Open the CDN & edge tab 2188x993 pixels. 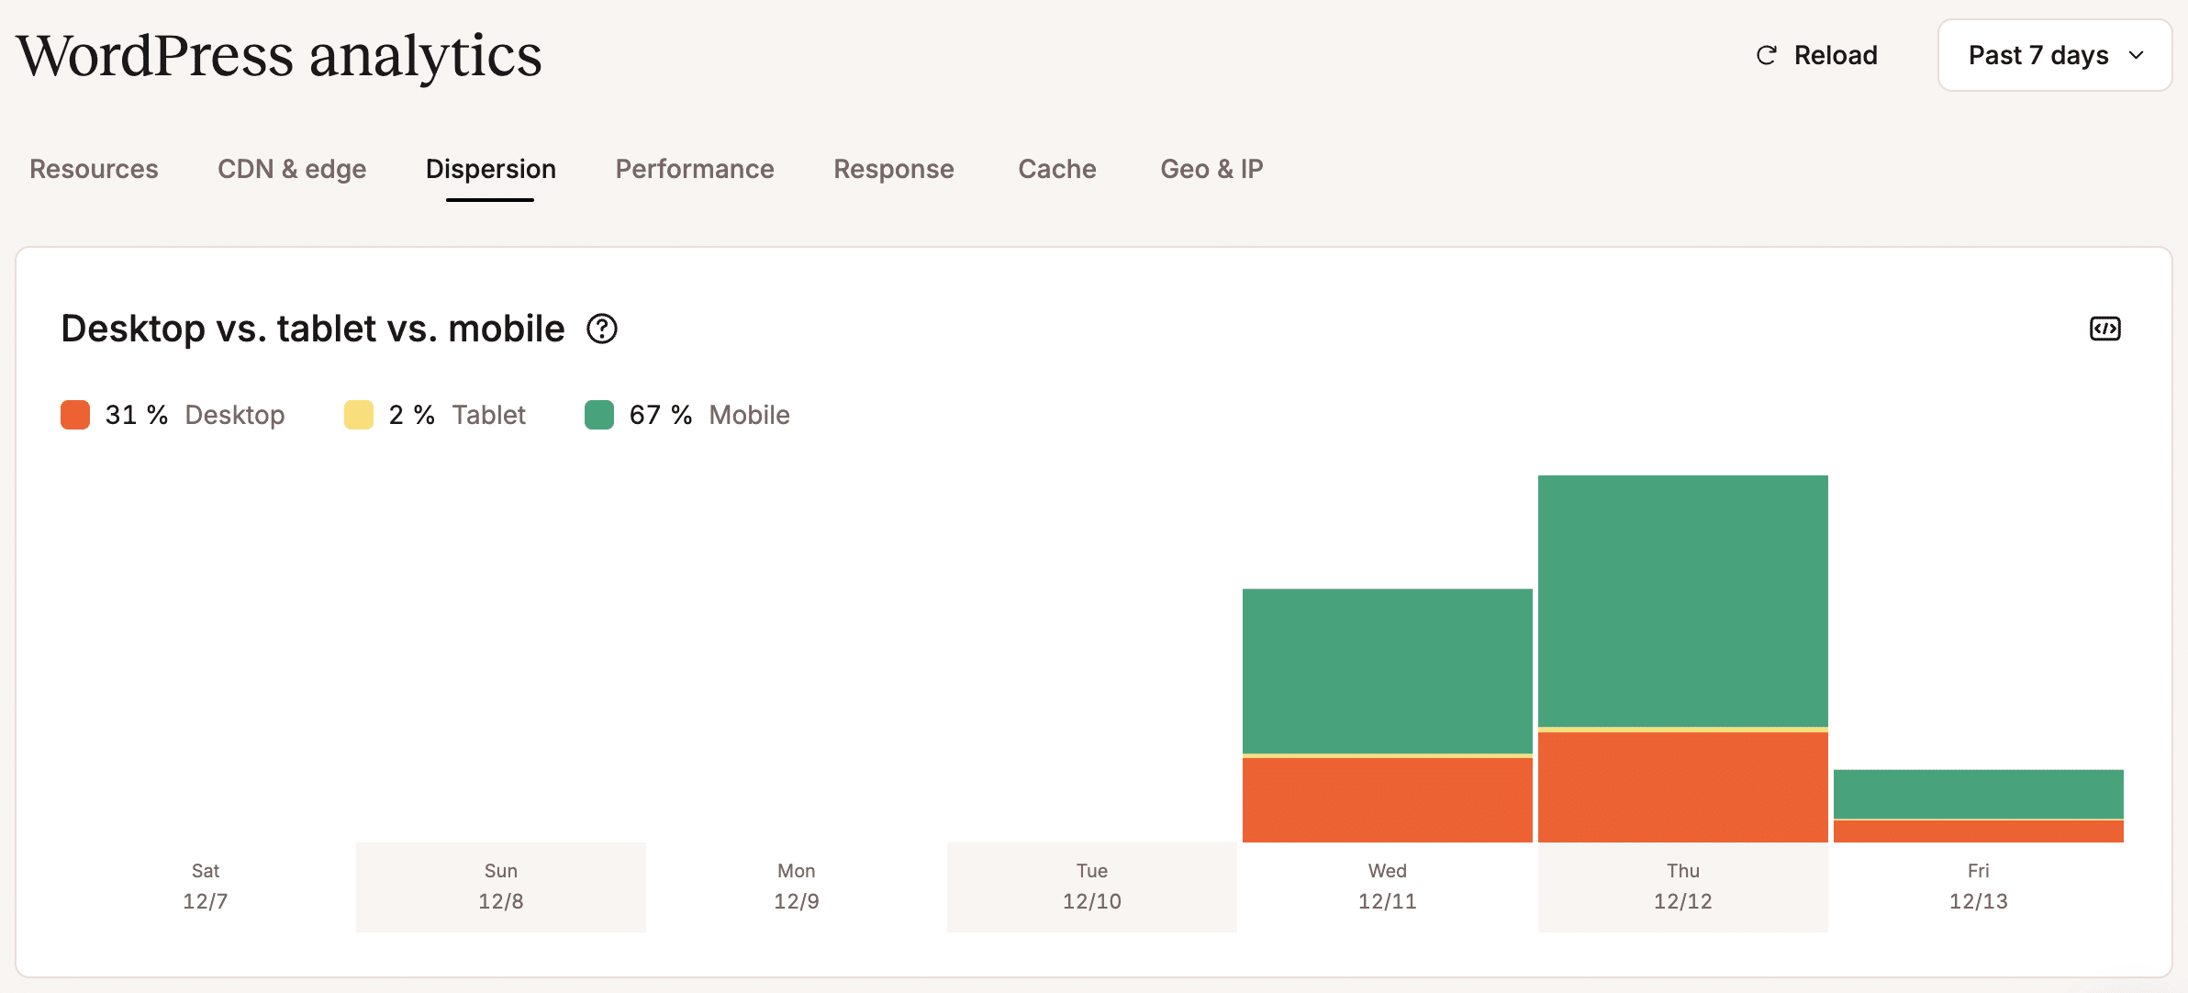coord(292,169)
